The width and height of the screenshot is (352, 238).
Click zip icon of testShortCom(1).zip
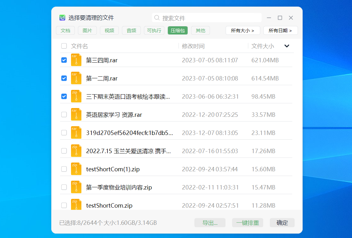tap(76, 169)
